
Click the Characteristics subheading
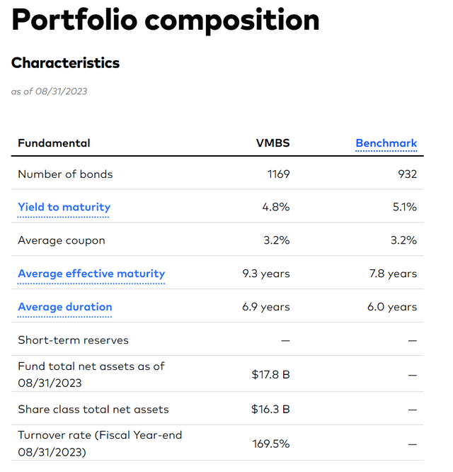65,63
